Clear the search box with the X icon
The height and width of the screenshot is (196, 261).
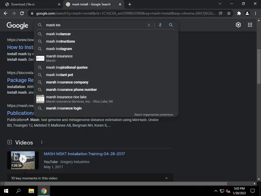click(149, 25)
